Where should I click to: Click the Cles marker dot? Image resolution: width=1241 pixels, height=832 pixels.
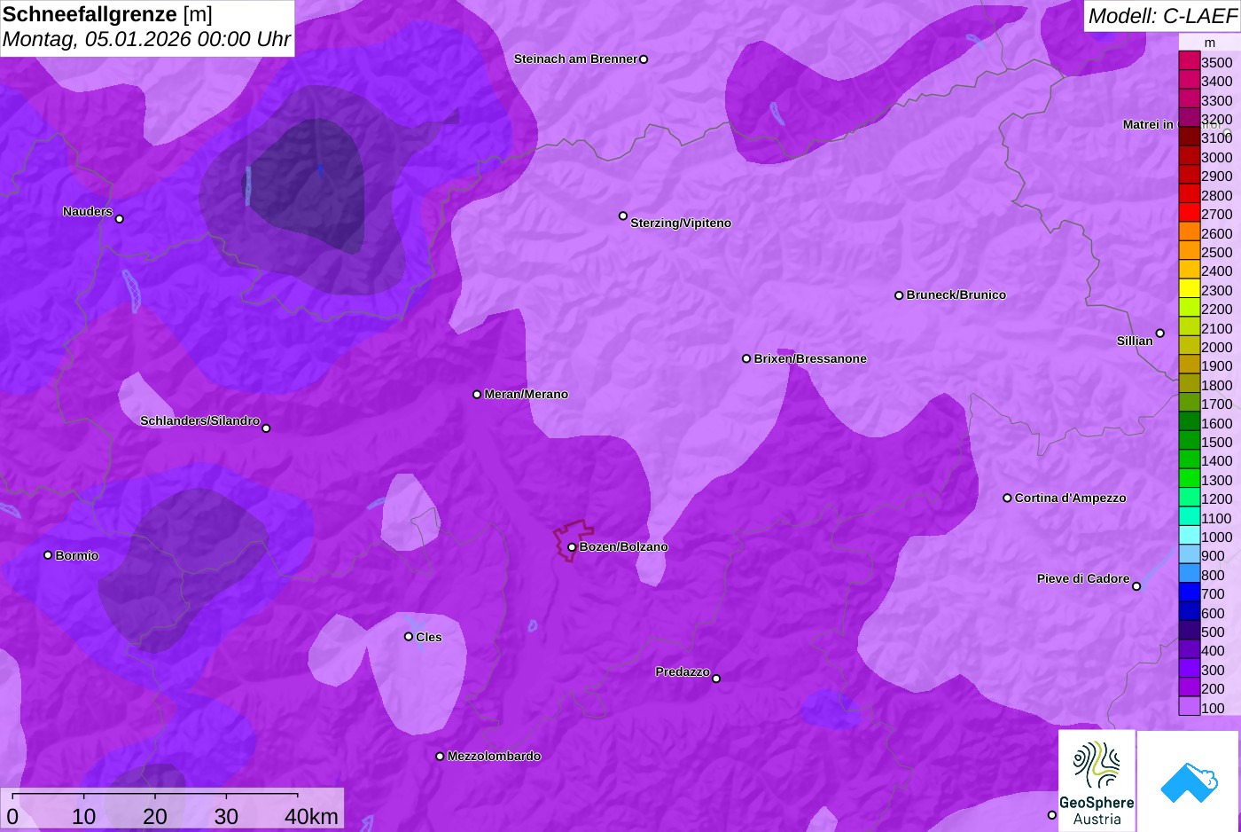click(409, 636)
